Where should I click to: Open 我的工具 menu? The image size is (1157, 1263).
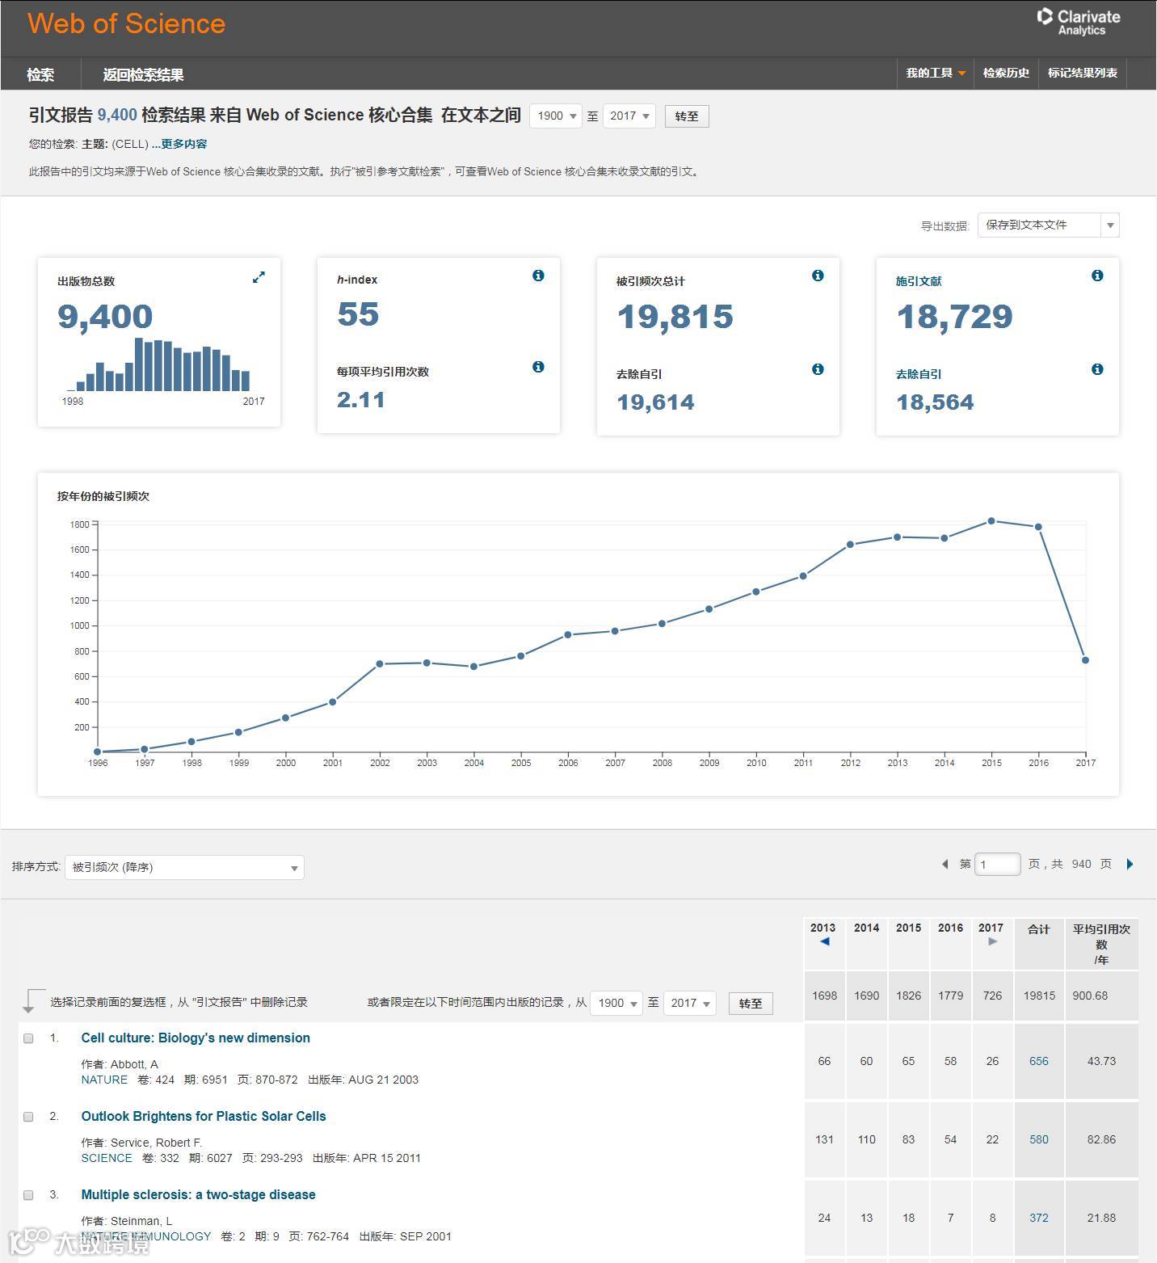[936, 73]
